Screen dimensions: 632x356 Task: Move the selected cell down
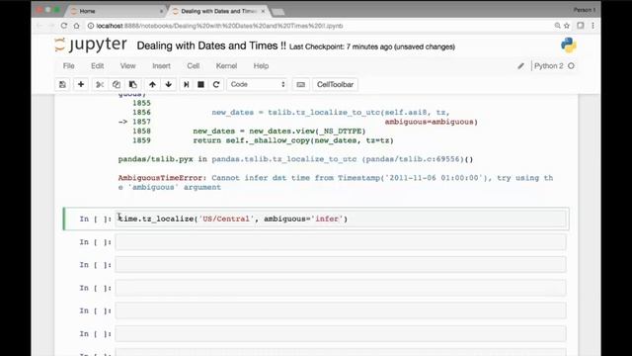click(169, 84)
